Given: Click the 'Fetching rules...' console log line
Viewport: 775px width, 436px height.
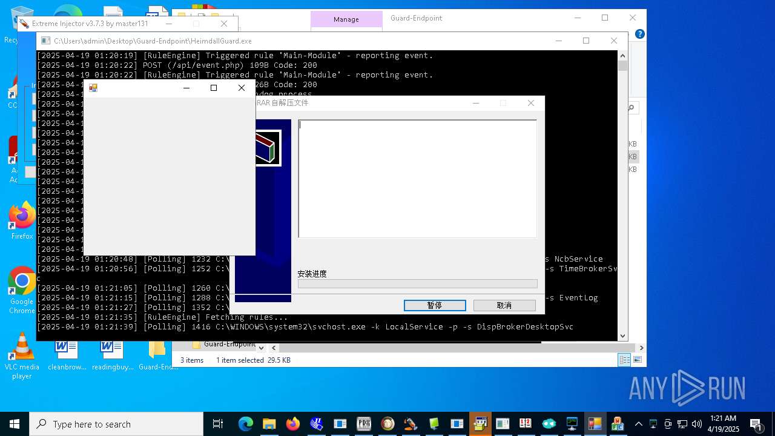Looking at the screenshot, I should point(163,317).
